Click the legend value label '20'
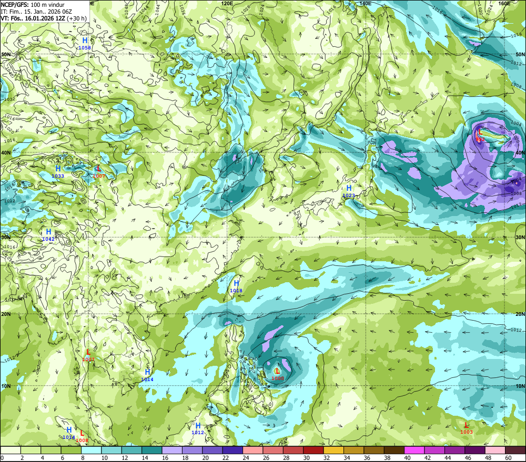This screenshot has height=462, width=526. click(x=205, y=458)
